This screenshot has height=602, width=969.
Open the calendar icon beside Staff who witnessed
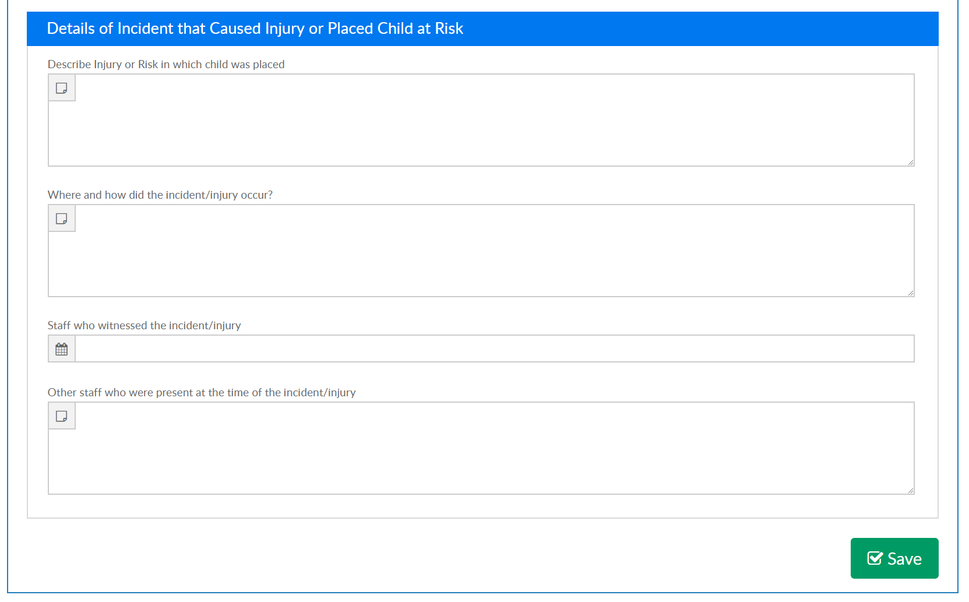(61, 349)
